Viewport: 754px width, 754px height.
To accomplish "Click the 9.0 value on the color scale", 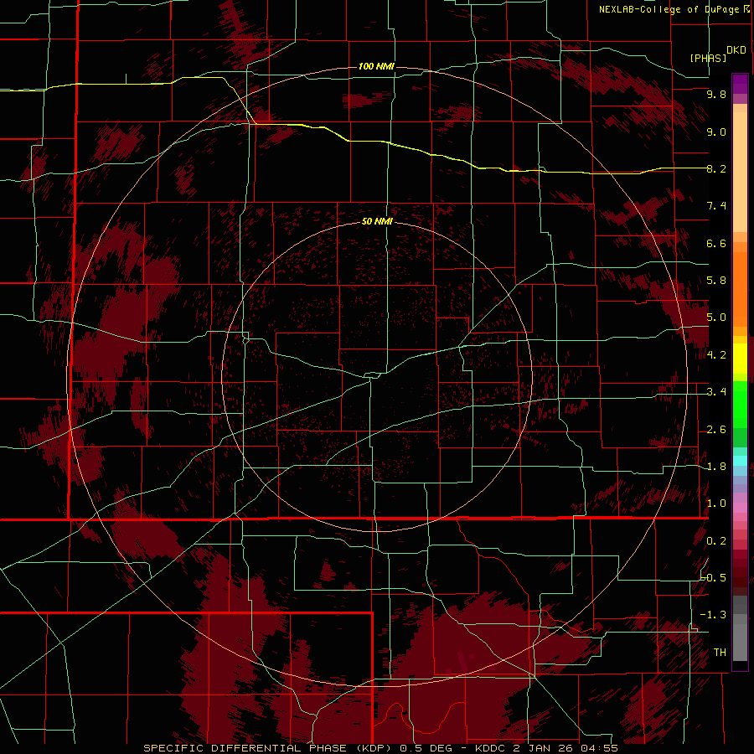I will click(x=716, y=132).
